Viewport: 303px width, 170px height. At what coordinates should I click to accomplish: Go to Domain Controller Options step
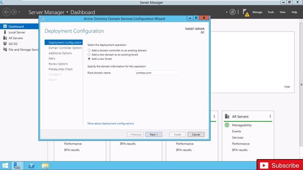tap(65, 48)
